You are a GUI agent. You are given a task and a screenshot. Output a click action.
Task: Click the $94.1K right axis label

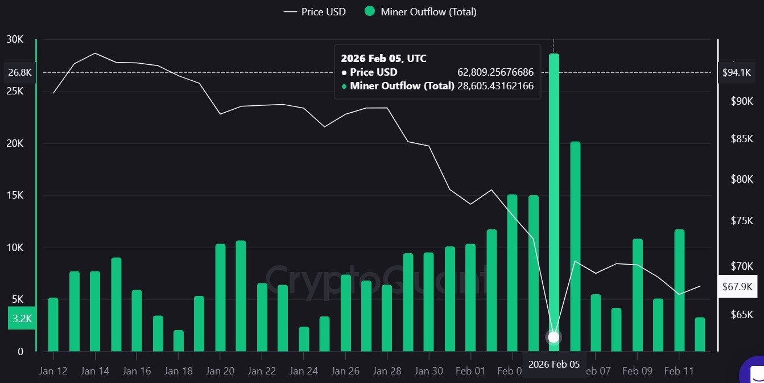coord(737,72)
